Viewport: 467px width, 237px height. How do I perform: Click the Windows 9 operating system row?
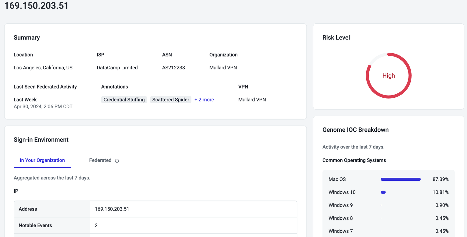coord(340,205)
